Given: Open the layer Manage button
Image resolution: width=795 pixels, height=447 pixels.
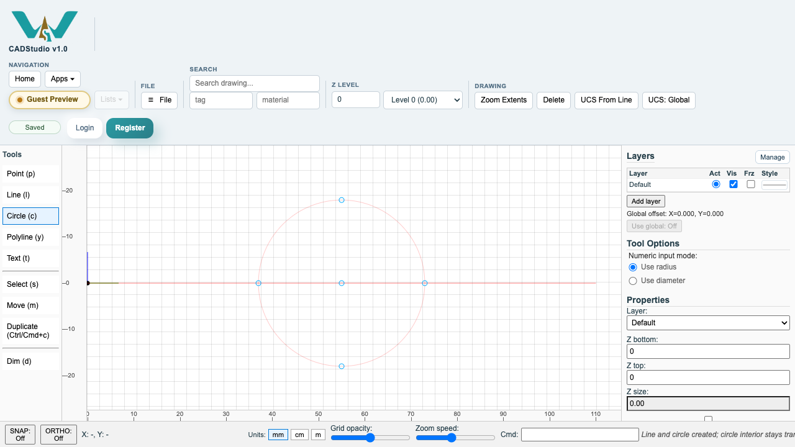Looking at the screenshot, I should (773, 157).
